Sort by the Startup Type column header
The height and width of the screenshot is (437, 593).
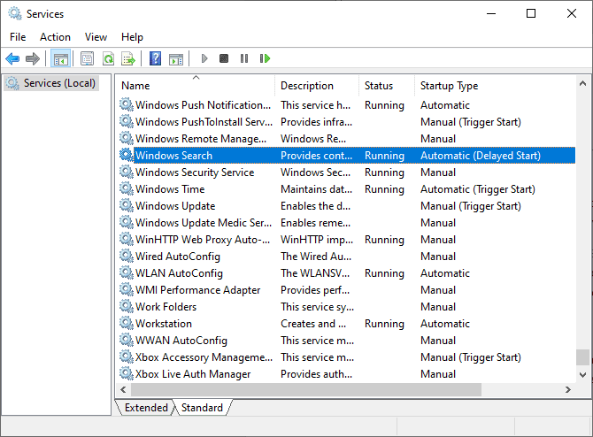click(496, 86)
